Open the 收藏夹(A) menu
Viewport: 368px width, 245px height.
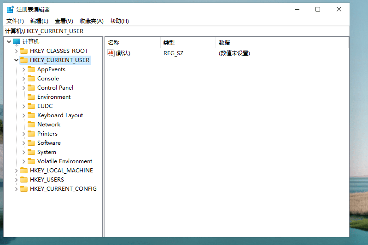[x=92, y=21]
